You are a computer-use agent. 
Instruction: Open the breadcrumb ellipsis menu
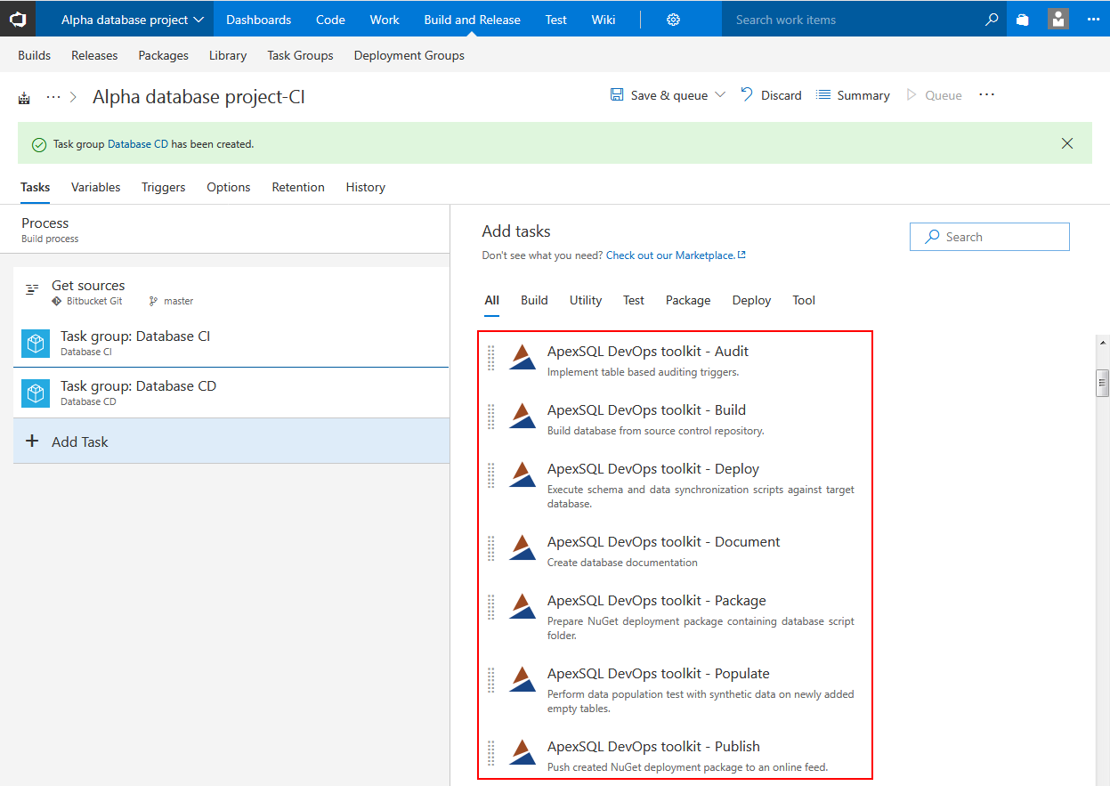53,97
